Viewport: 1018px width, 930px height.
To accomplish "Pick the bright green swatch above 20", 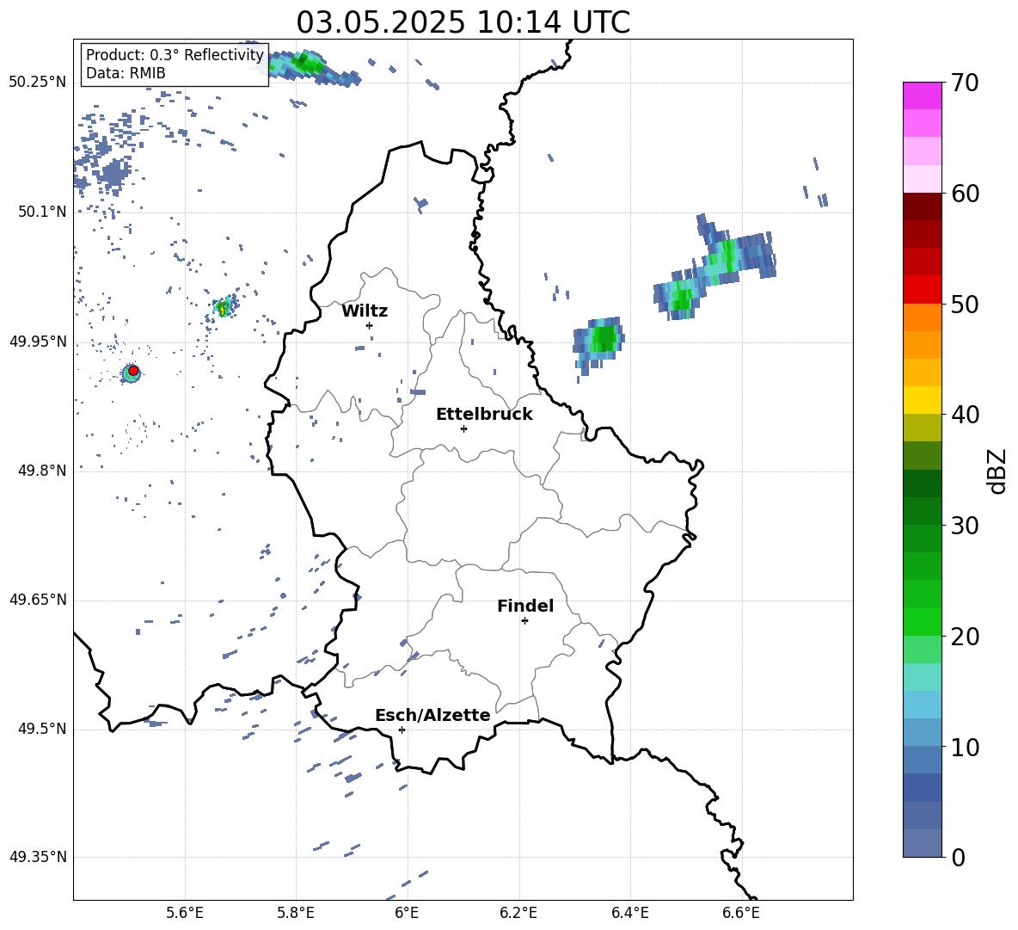I will pos(922,621).
